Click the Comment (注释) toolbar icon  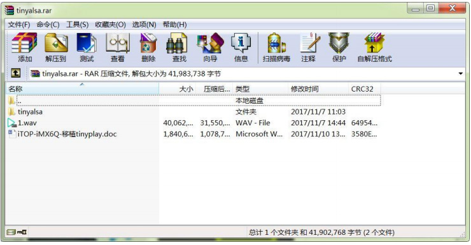[x=309, y=43]
